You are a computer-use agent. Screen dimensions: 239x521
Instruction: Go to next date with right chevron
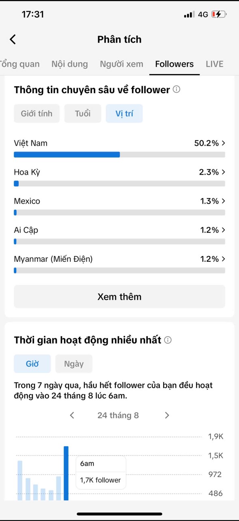[167, 415]
